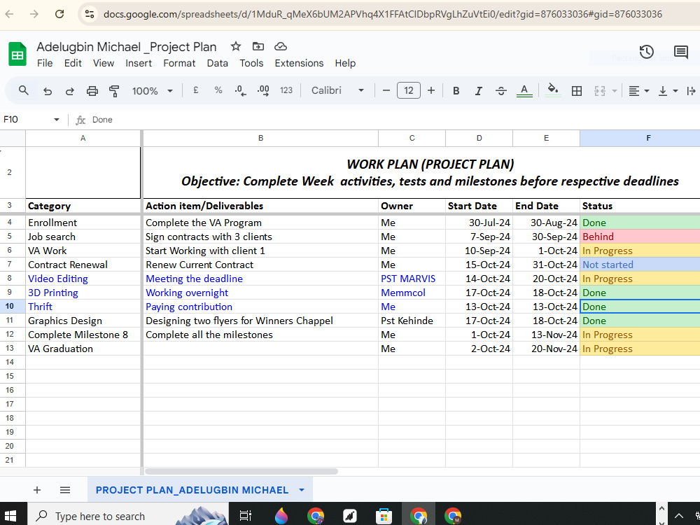The image size is (700, 525).
Task: Star the document
Action: [x=236, y=46]
